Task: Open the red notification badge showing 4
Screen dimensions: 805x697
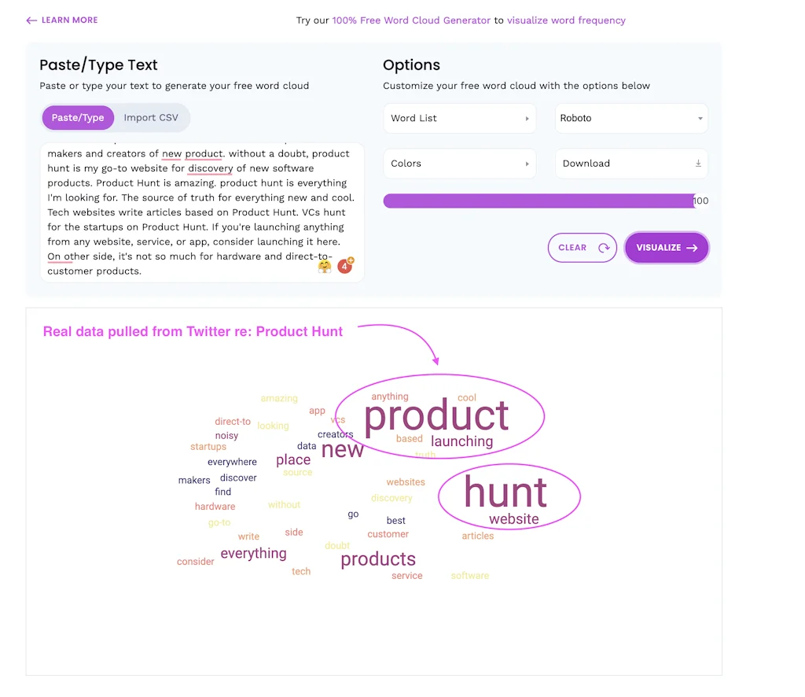Action: 344,266
